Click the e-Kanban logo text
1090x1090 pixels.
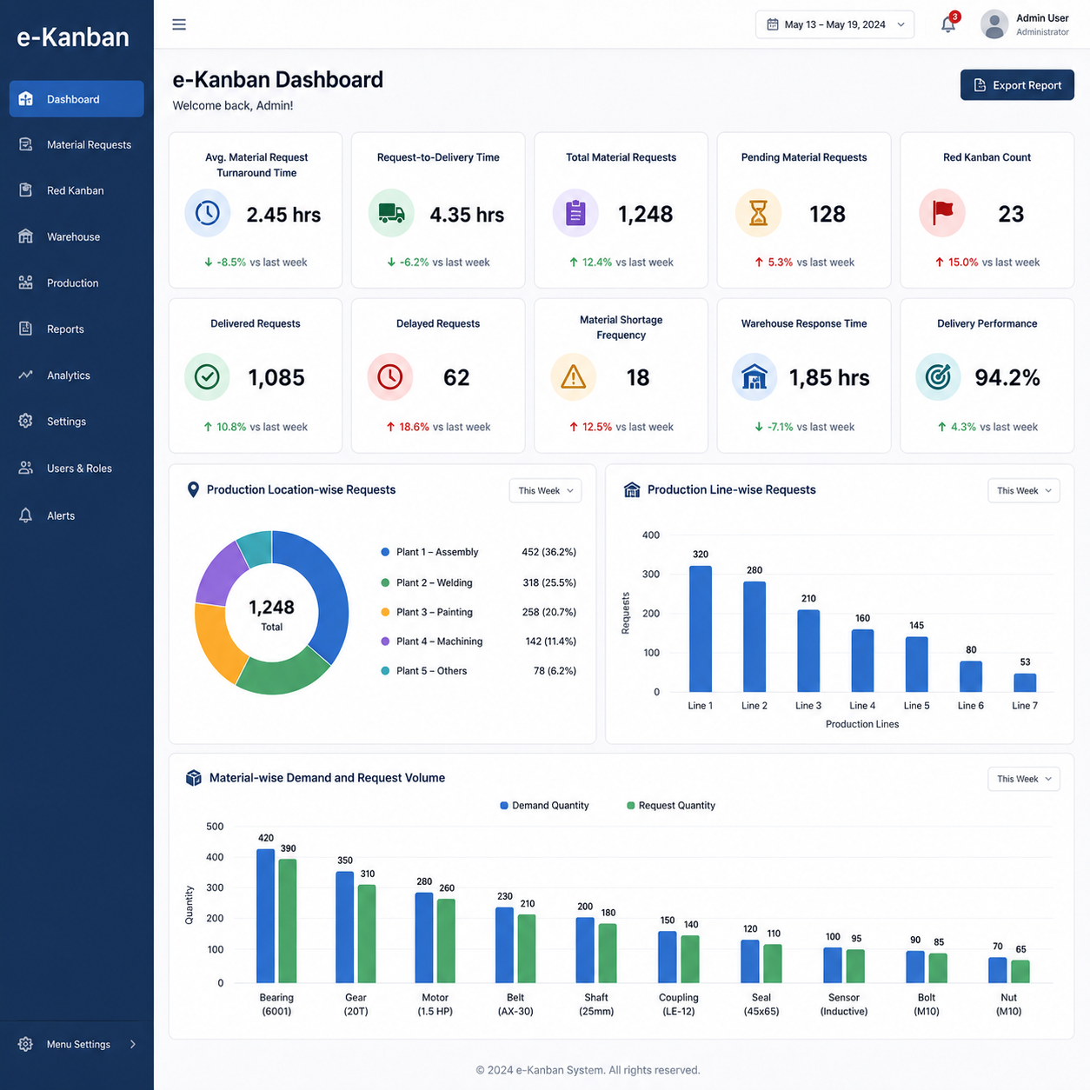point(73,37)
